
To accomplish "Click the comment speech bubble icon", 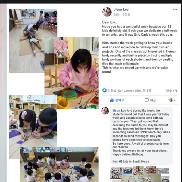I will click(147, 100).
